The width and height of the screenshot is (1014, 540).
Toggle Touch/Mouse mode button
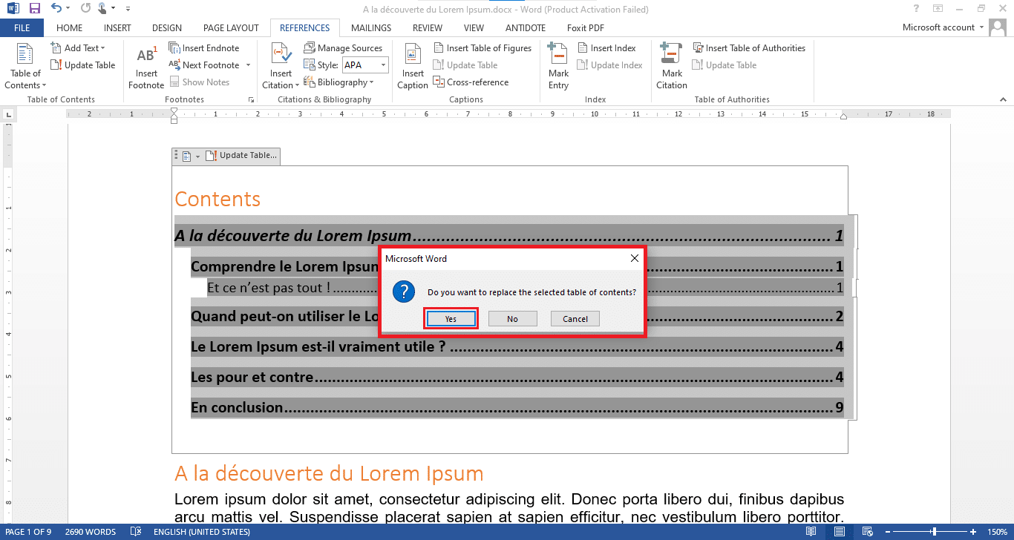pyautogui.click(x=102, y=9)
